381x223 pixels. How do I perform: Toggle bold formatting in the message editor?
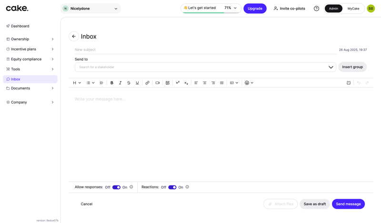click(x=112, y=83)
